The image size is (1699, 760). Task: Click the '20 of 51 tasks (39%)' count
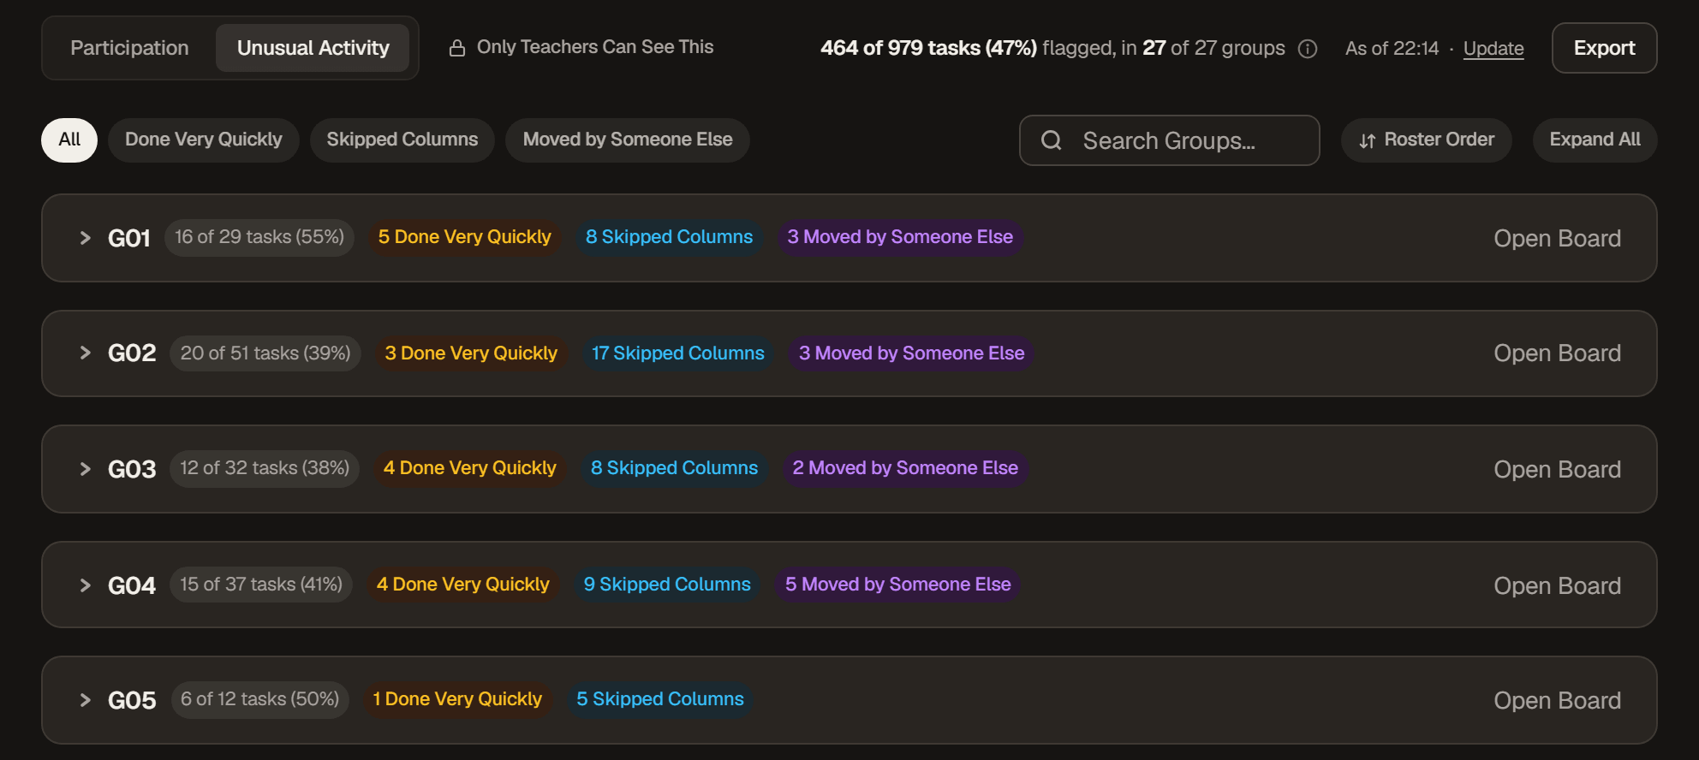click(265, 353)
